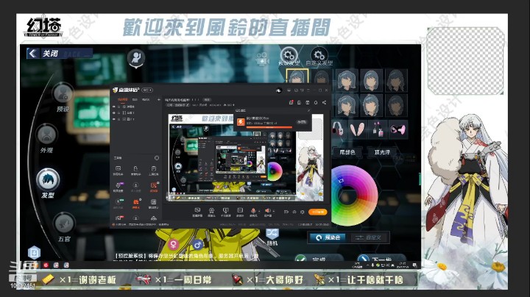This screenshot has height=297, width=530.
Task: Click the red taskbar icon at bottom left
Action: click(x=46, y=265)
